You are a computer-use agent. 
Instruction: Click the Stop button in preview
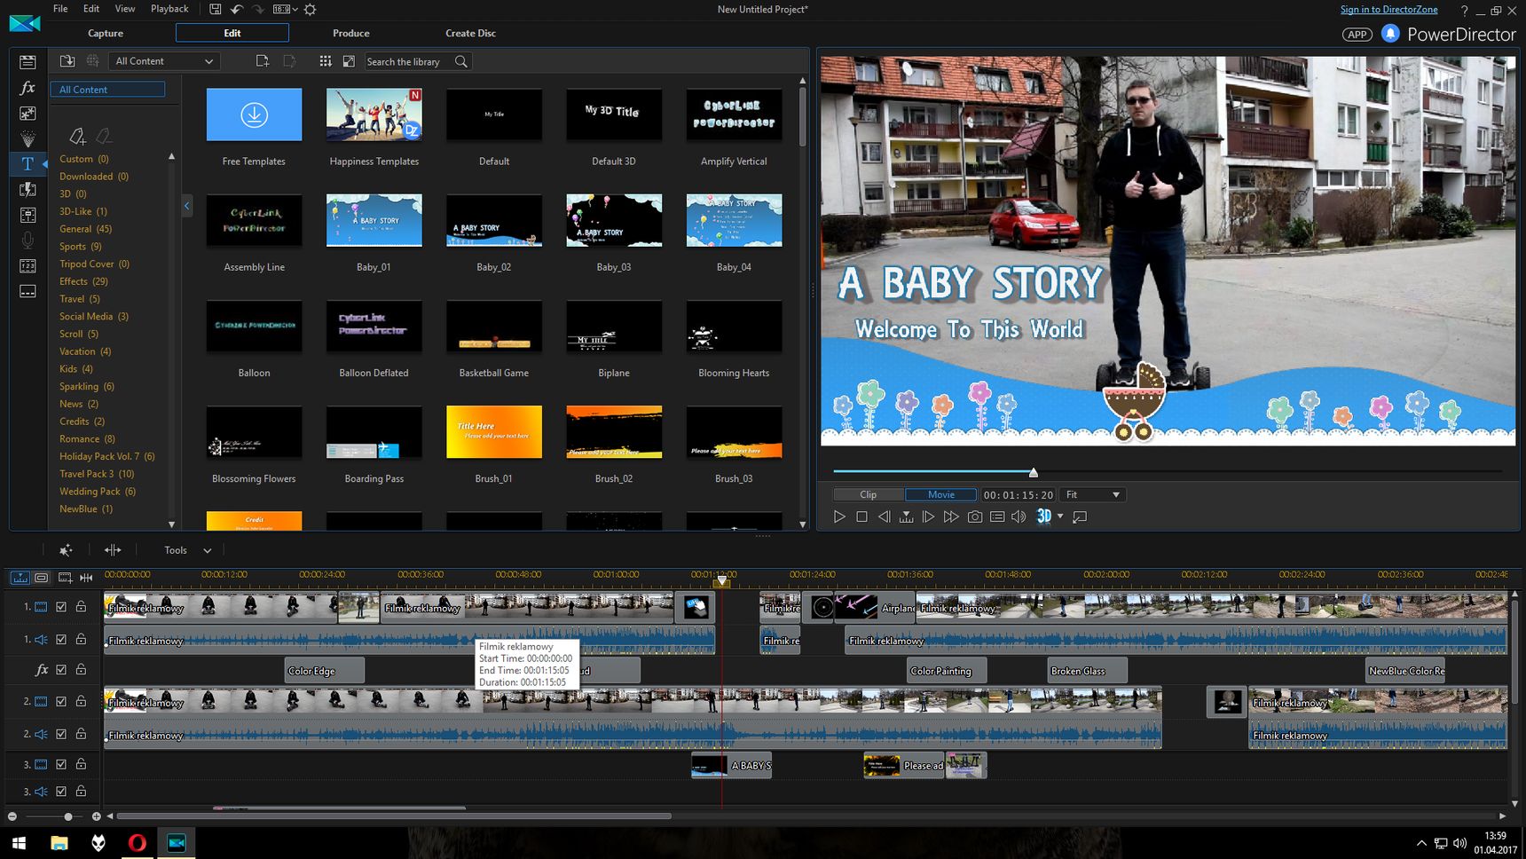point(861,516)
